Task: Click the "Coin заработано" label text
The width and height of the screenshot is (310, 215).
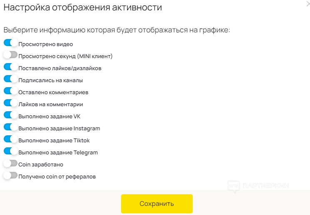Action: pyautogui.click(x=41, y=165)
